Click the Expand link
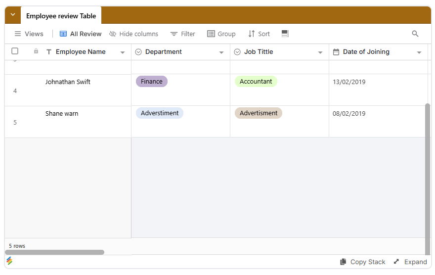The height and width of the screenshot is (275, 435). pos(410,262)
